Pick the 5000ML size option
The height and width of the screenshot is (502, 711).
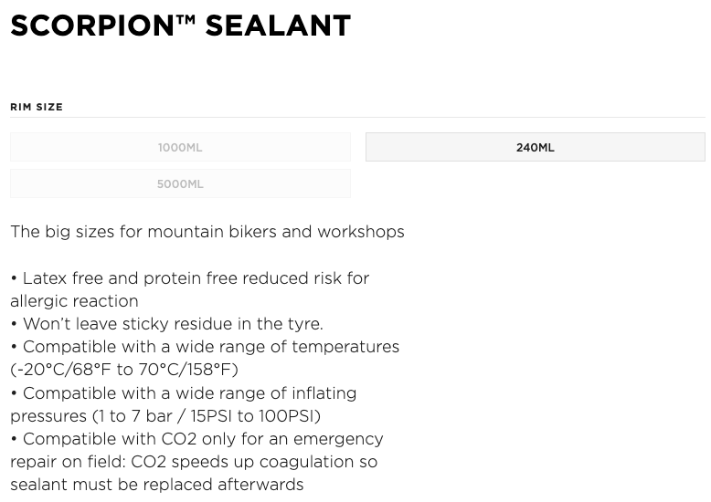(x=180, y=184)
